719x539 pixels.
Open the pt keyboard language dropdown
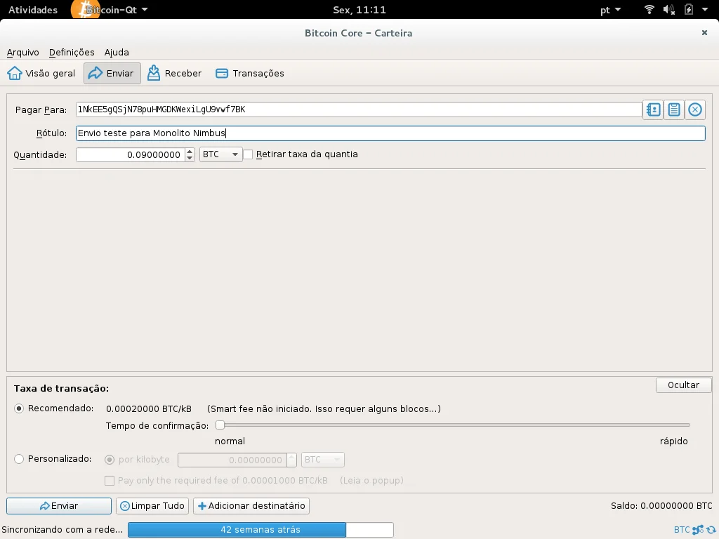click(x=611, y=10)
